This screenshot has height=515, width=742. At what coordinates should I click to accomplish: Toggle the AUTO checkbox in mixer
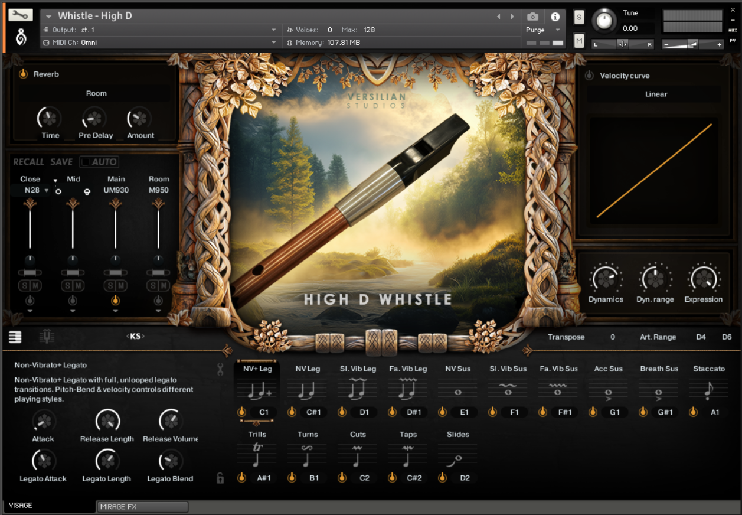[99, 162]
